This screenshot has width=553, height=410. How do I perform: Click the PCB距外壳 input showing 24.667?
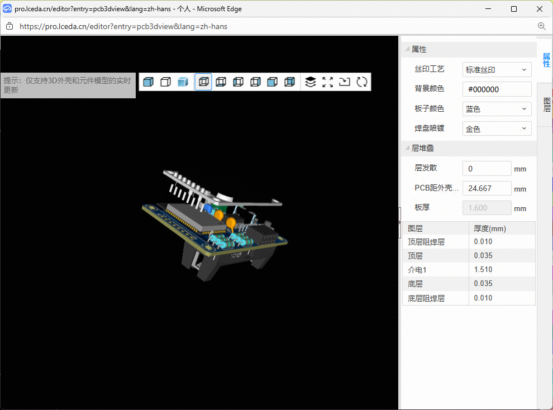(487, 188)
